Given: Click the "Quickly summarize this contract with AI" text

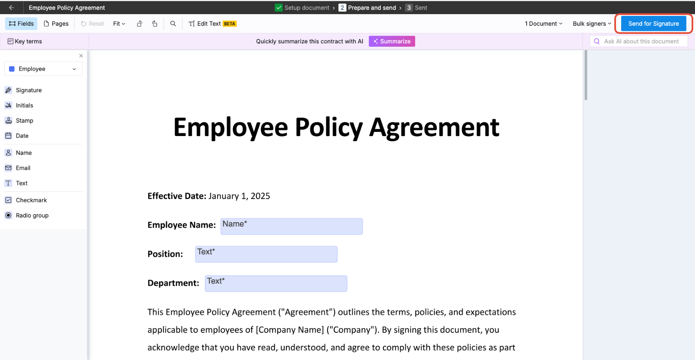Looking at the screenshot, I should (310, 41).
